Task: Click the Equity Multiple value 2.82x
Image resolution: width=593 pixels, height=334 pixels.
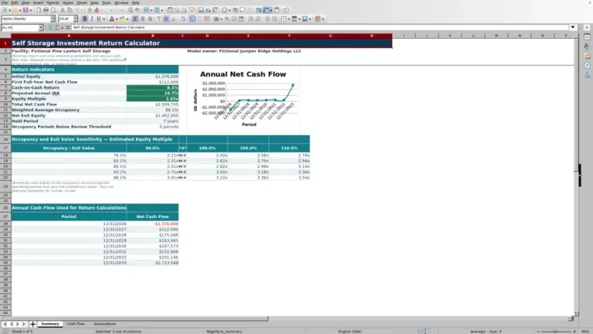Action: pos(152,99)
